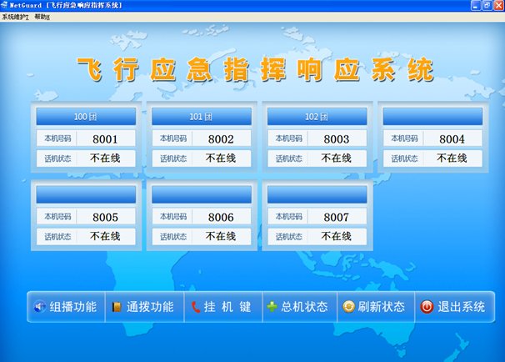Click the 不在线 status under extension 8001
505x362 pixels.
[105, 158]
